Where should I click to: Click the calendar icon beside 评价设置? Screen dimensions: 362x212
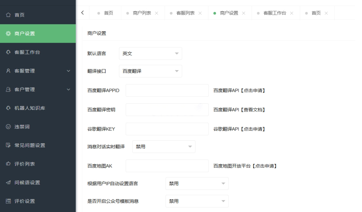[8, 201]
